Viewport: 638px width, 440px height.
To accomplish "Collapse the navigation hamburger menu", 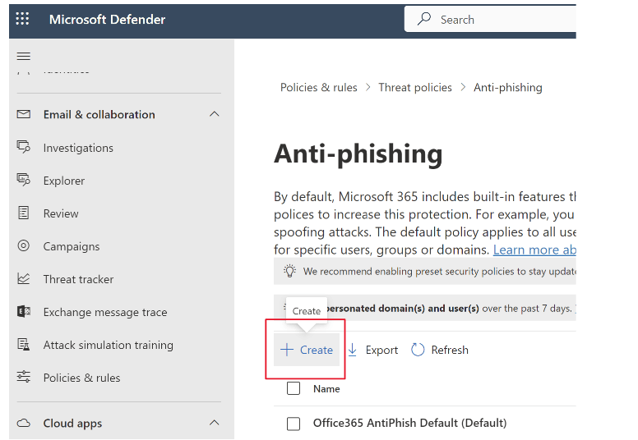I will click(24, 56).
